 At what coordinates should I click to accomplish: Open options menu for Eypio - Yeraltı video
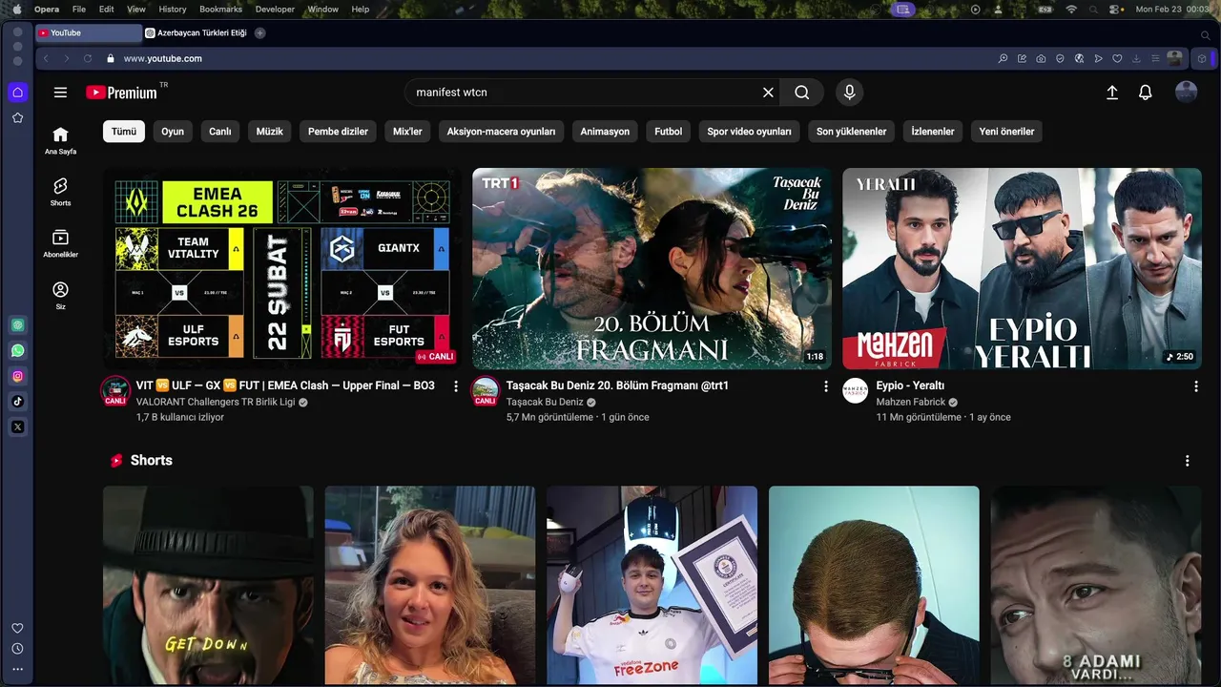click(1196, 386)
